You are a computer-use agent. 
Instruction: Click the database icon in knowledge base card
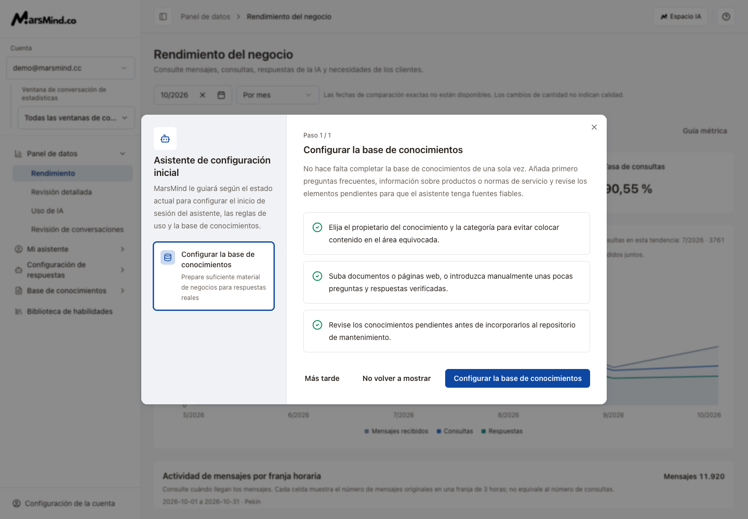(x=168, y=257)
